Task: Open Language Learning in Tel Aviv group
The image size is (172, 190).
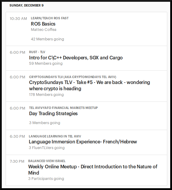Action: pyautogui.click(x=55, y=136)
